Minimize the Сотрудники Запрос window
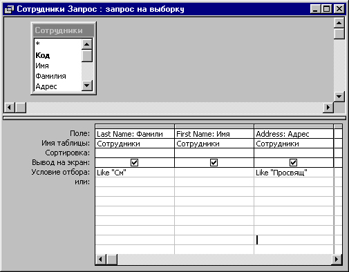 [x=316, y=9]
